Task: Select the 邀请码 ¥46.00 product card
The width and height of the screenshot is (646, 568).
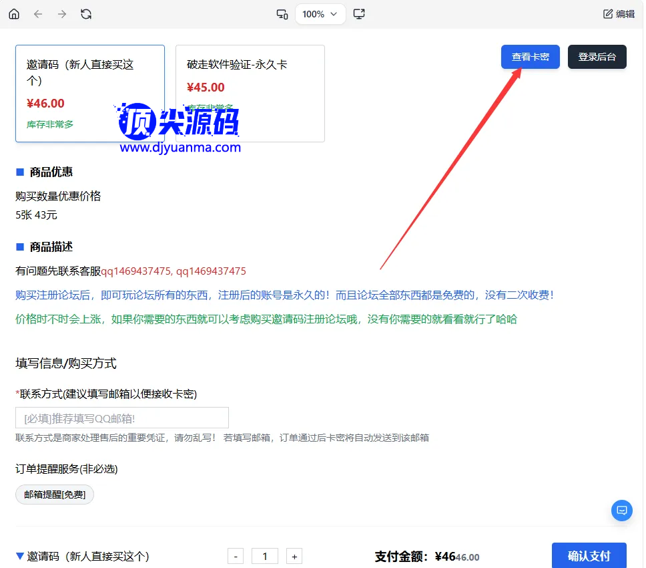Action: click(90, 94)
